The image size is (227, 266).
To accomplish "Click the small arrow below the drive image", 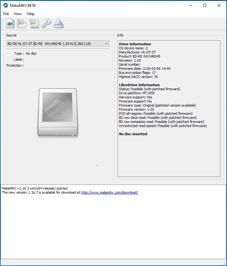I will pos(97,166).
